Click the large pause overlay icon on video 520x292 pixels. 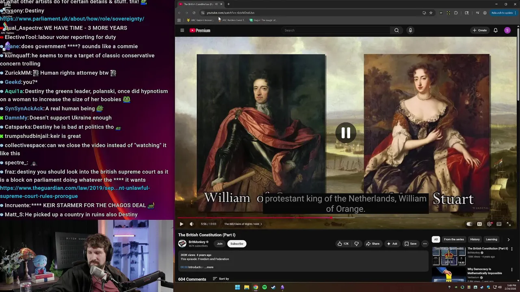point(346,133)
